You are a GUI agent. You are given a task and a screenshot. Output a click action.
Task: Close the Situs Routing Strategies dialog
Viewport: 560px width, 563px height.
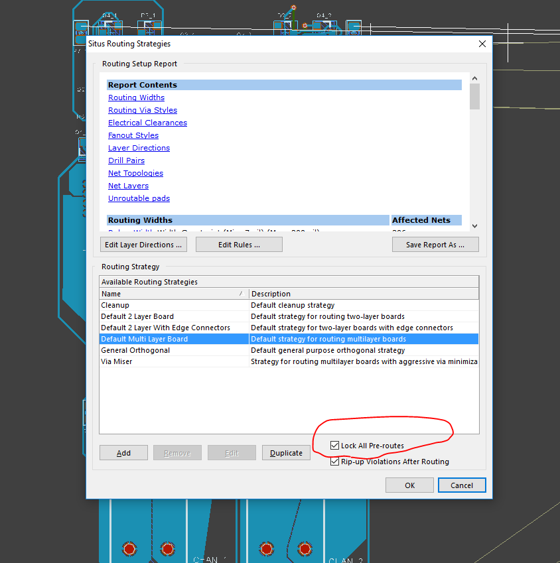482,44
